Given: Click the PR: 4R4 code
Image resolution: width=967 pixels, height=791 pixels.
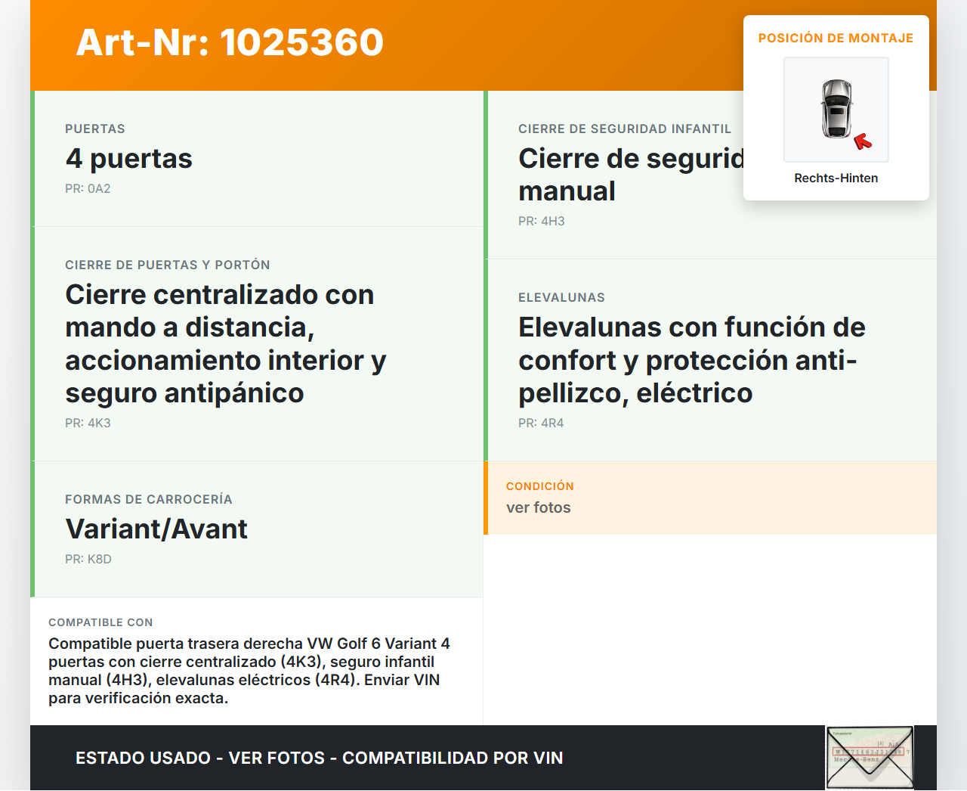Looking at the screenshot, I should 541,423.
